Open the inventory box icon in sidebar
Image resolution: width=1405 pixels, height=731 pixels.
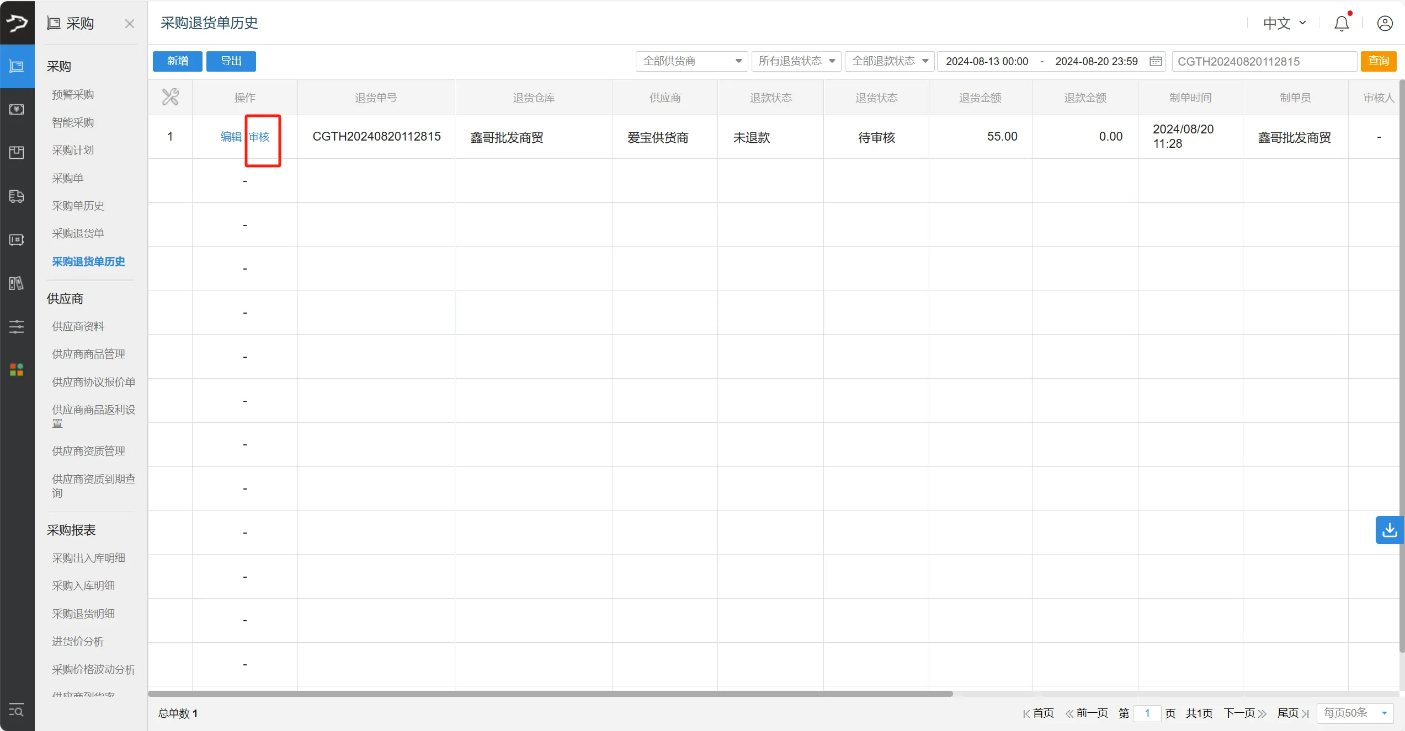pos(17,153)
